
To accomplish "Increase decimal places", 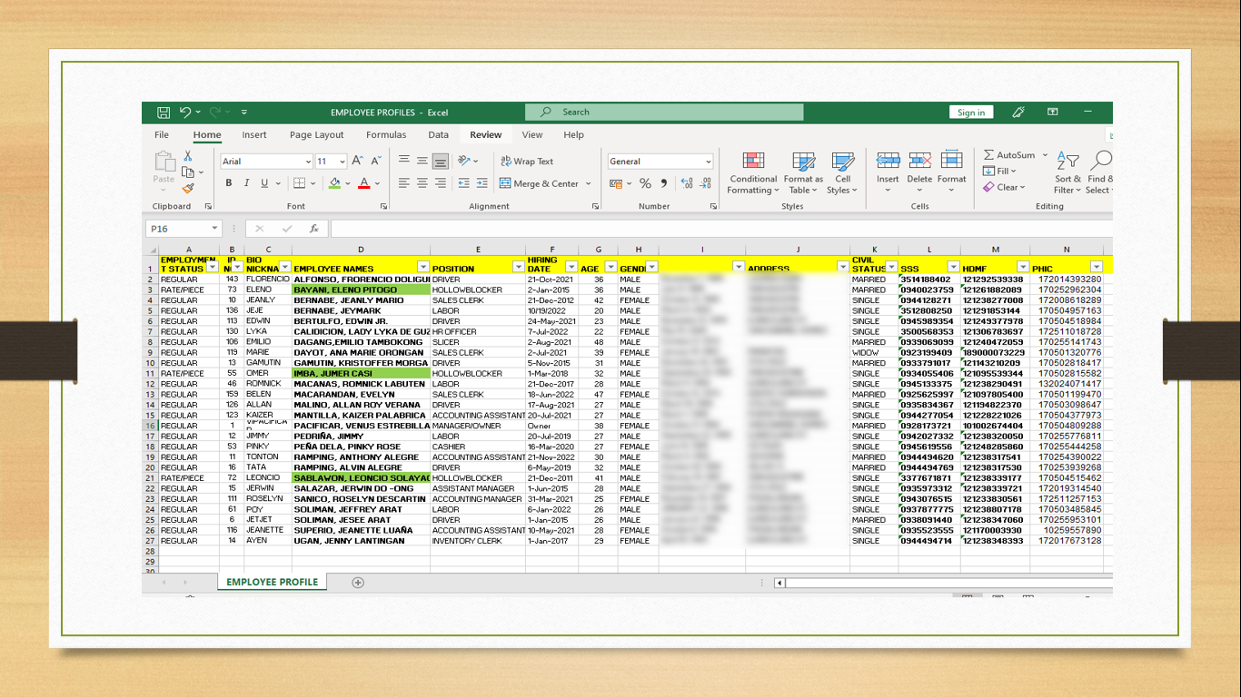I will click(x=686, y=183).
